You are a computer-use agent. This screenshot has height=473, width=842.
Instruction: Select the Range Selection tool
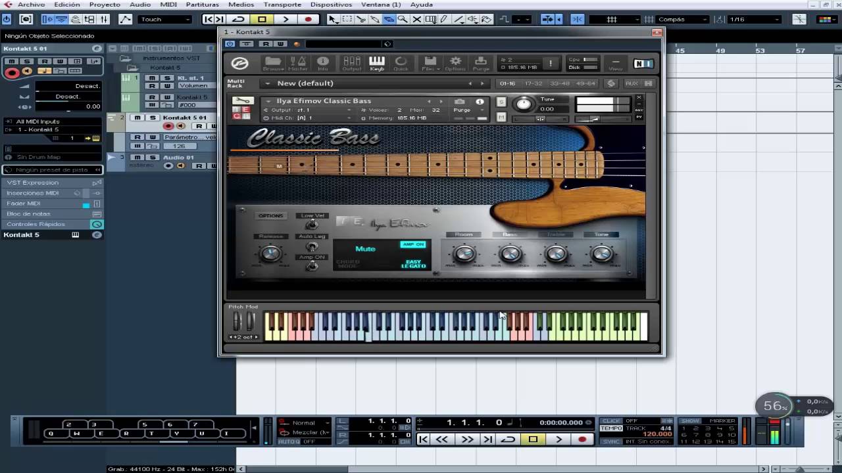point(347,19)
